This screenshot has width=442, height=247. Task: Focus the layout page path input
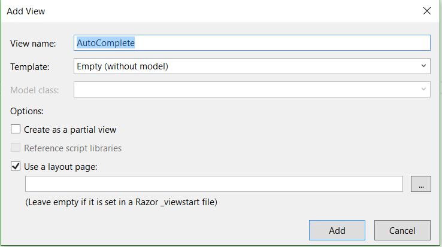click(214, 184)
